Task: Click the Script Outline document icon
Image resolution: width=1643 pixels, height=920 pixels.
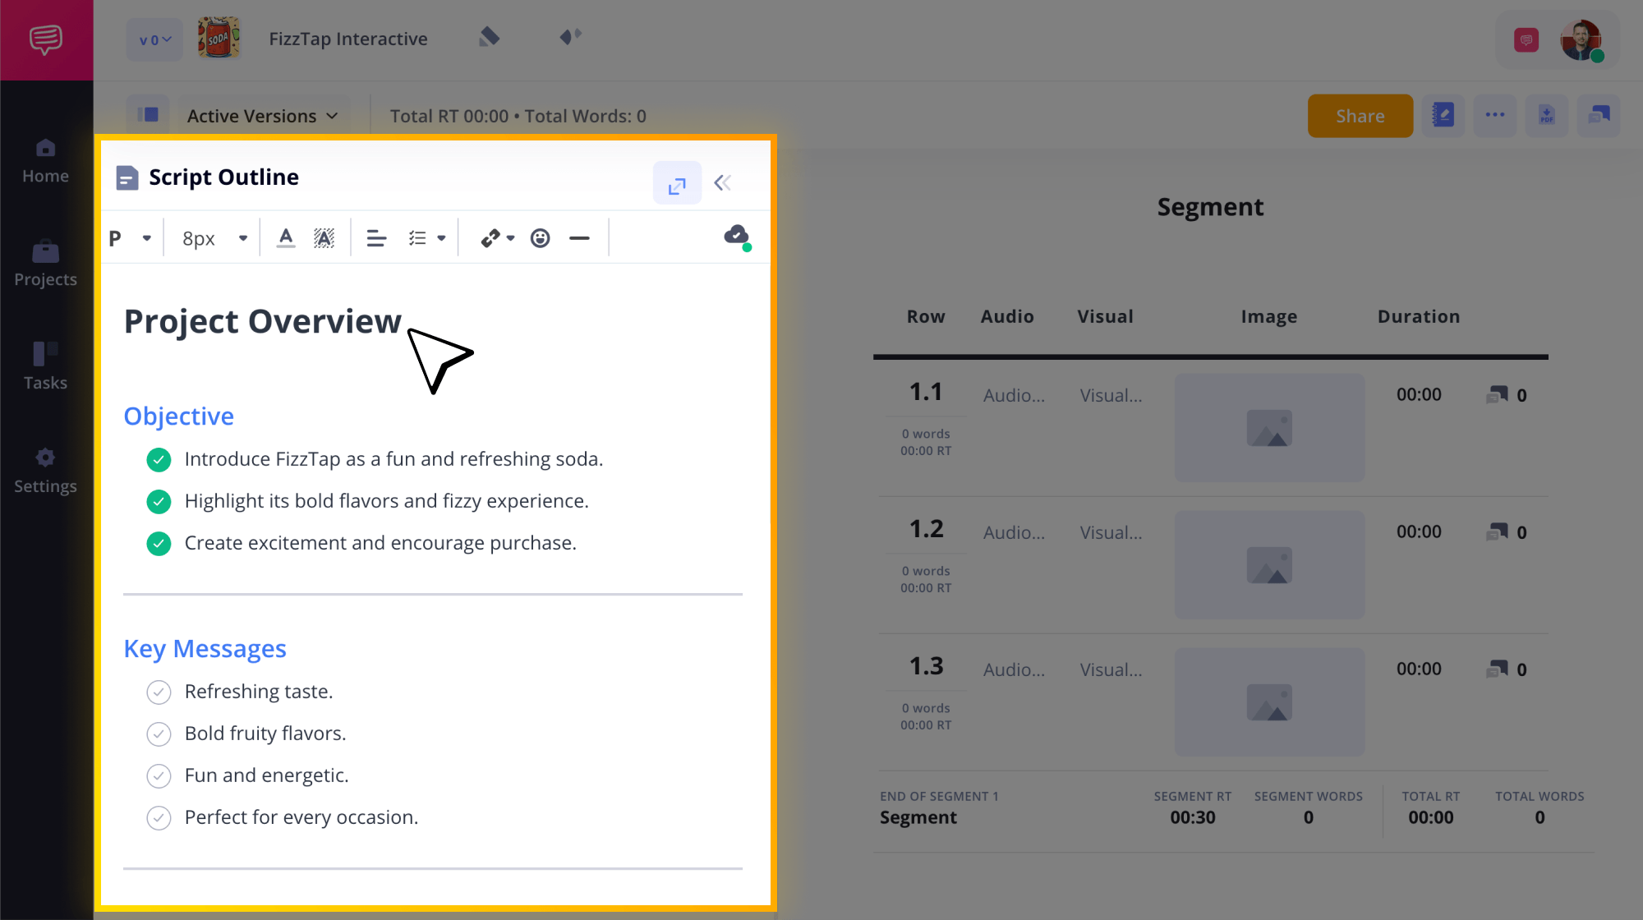Action: [127, 177]
